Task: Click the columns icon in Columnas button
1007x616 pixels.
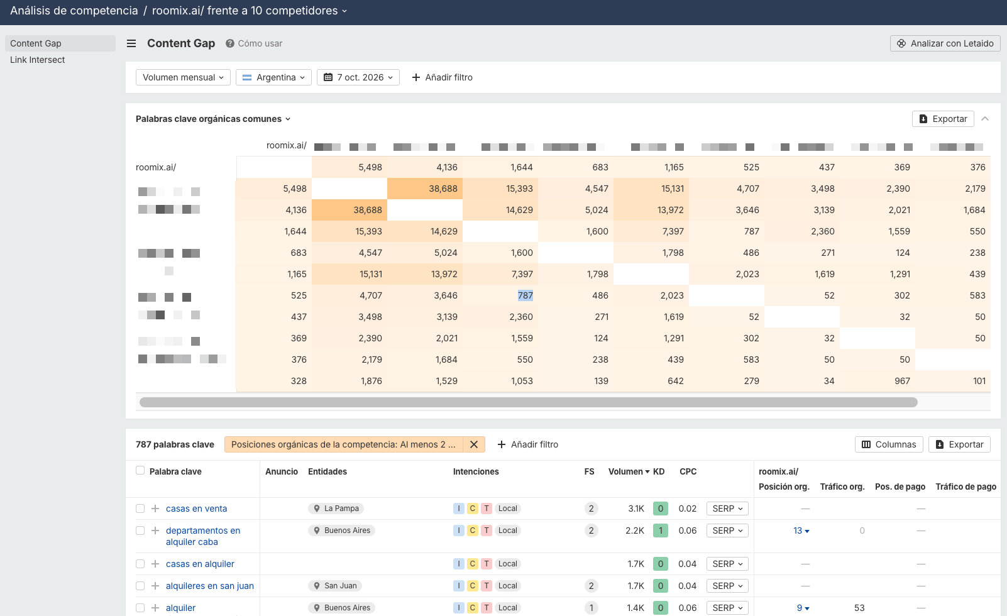Action: (x=866, y=444)
